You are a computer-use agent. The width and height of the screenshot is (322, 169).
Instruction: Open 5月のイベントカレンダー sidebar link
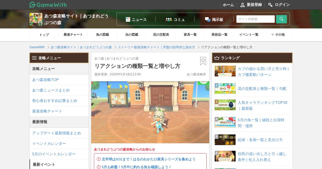coord(54,154)
